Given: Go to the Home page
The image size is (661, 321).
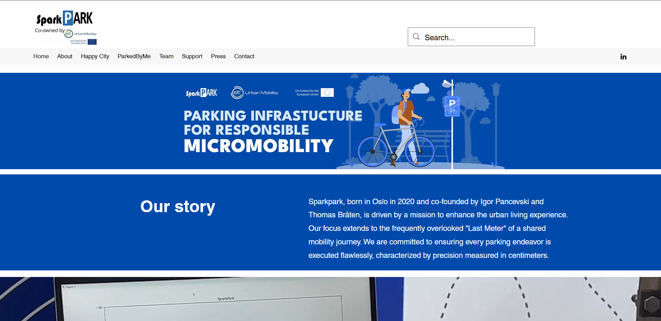Looking at the screenshot, I should 41,57.
